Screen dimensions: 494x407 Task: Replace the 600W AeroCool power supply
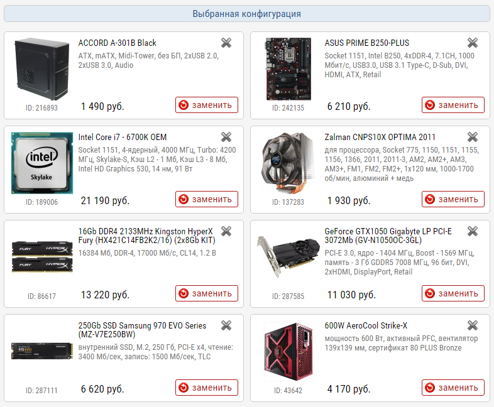pos(453,388)
